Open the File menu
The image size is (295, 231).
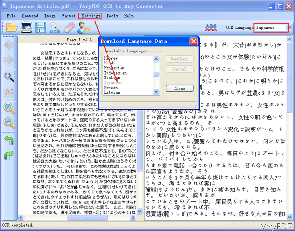(11, 16)
